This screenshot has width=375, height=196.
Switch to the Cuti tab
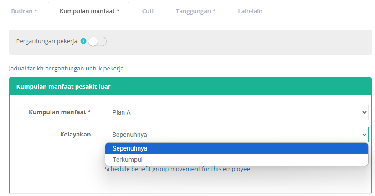(x=148, y=11)
